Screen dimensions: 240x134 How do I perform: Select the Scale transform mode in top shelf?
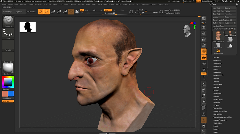click(59, 11)
